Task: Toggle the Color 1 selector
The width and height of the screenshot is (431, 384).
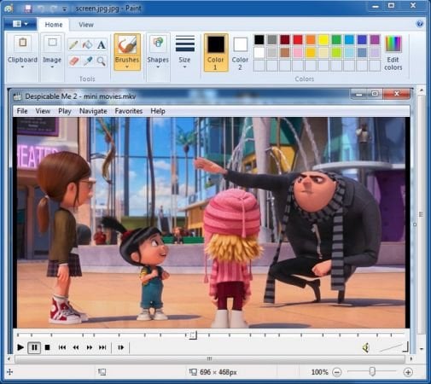Action: click(216, 52)
